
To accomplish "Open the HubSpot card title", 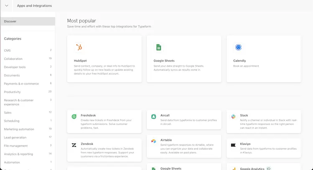I will tap(80, 61).
